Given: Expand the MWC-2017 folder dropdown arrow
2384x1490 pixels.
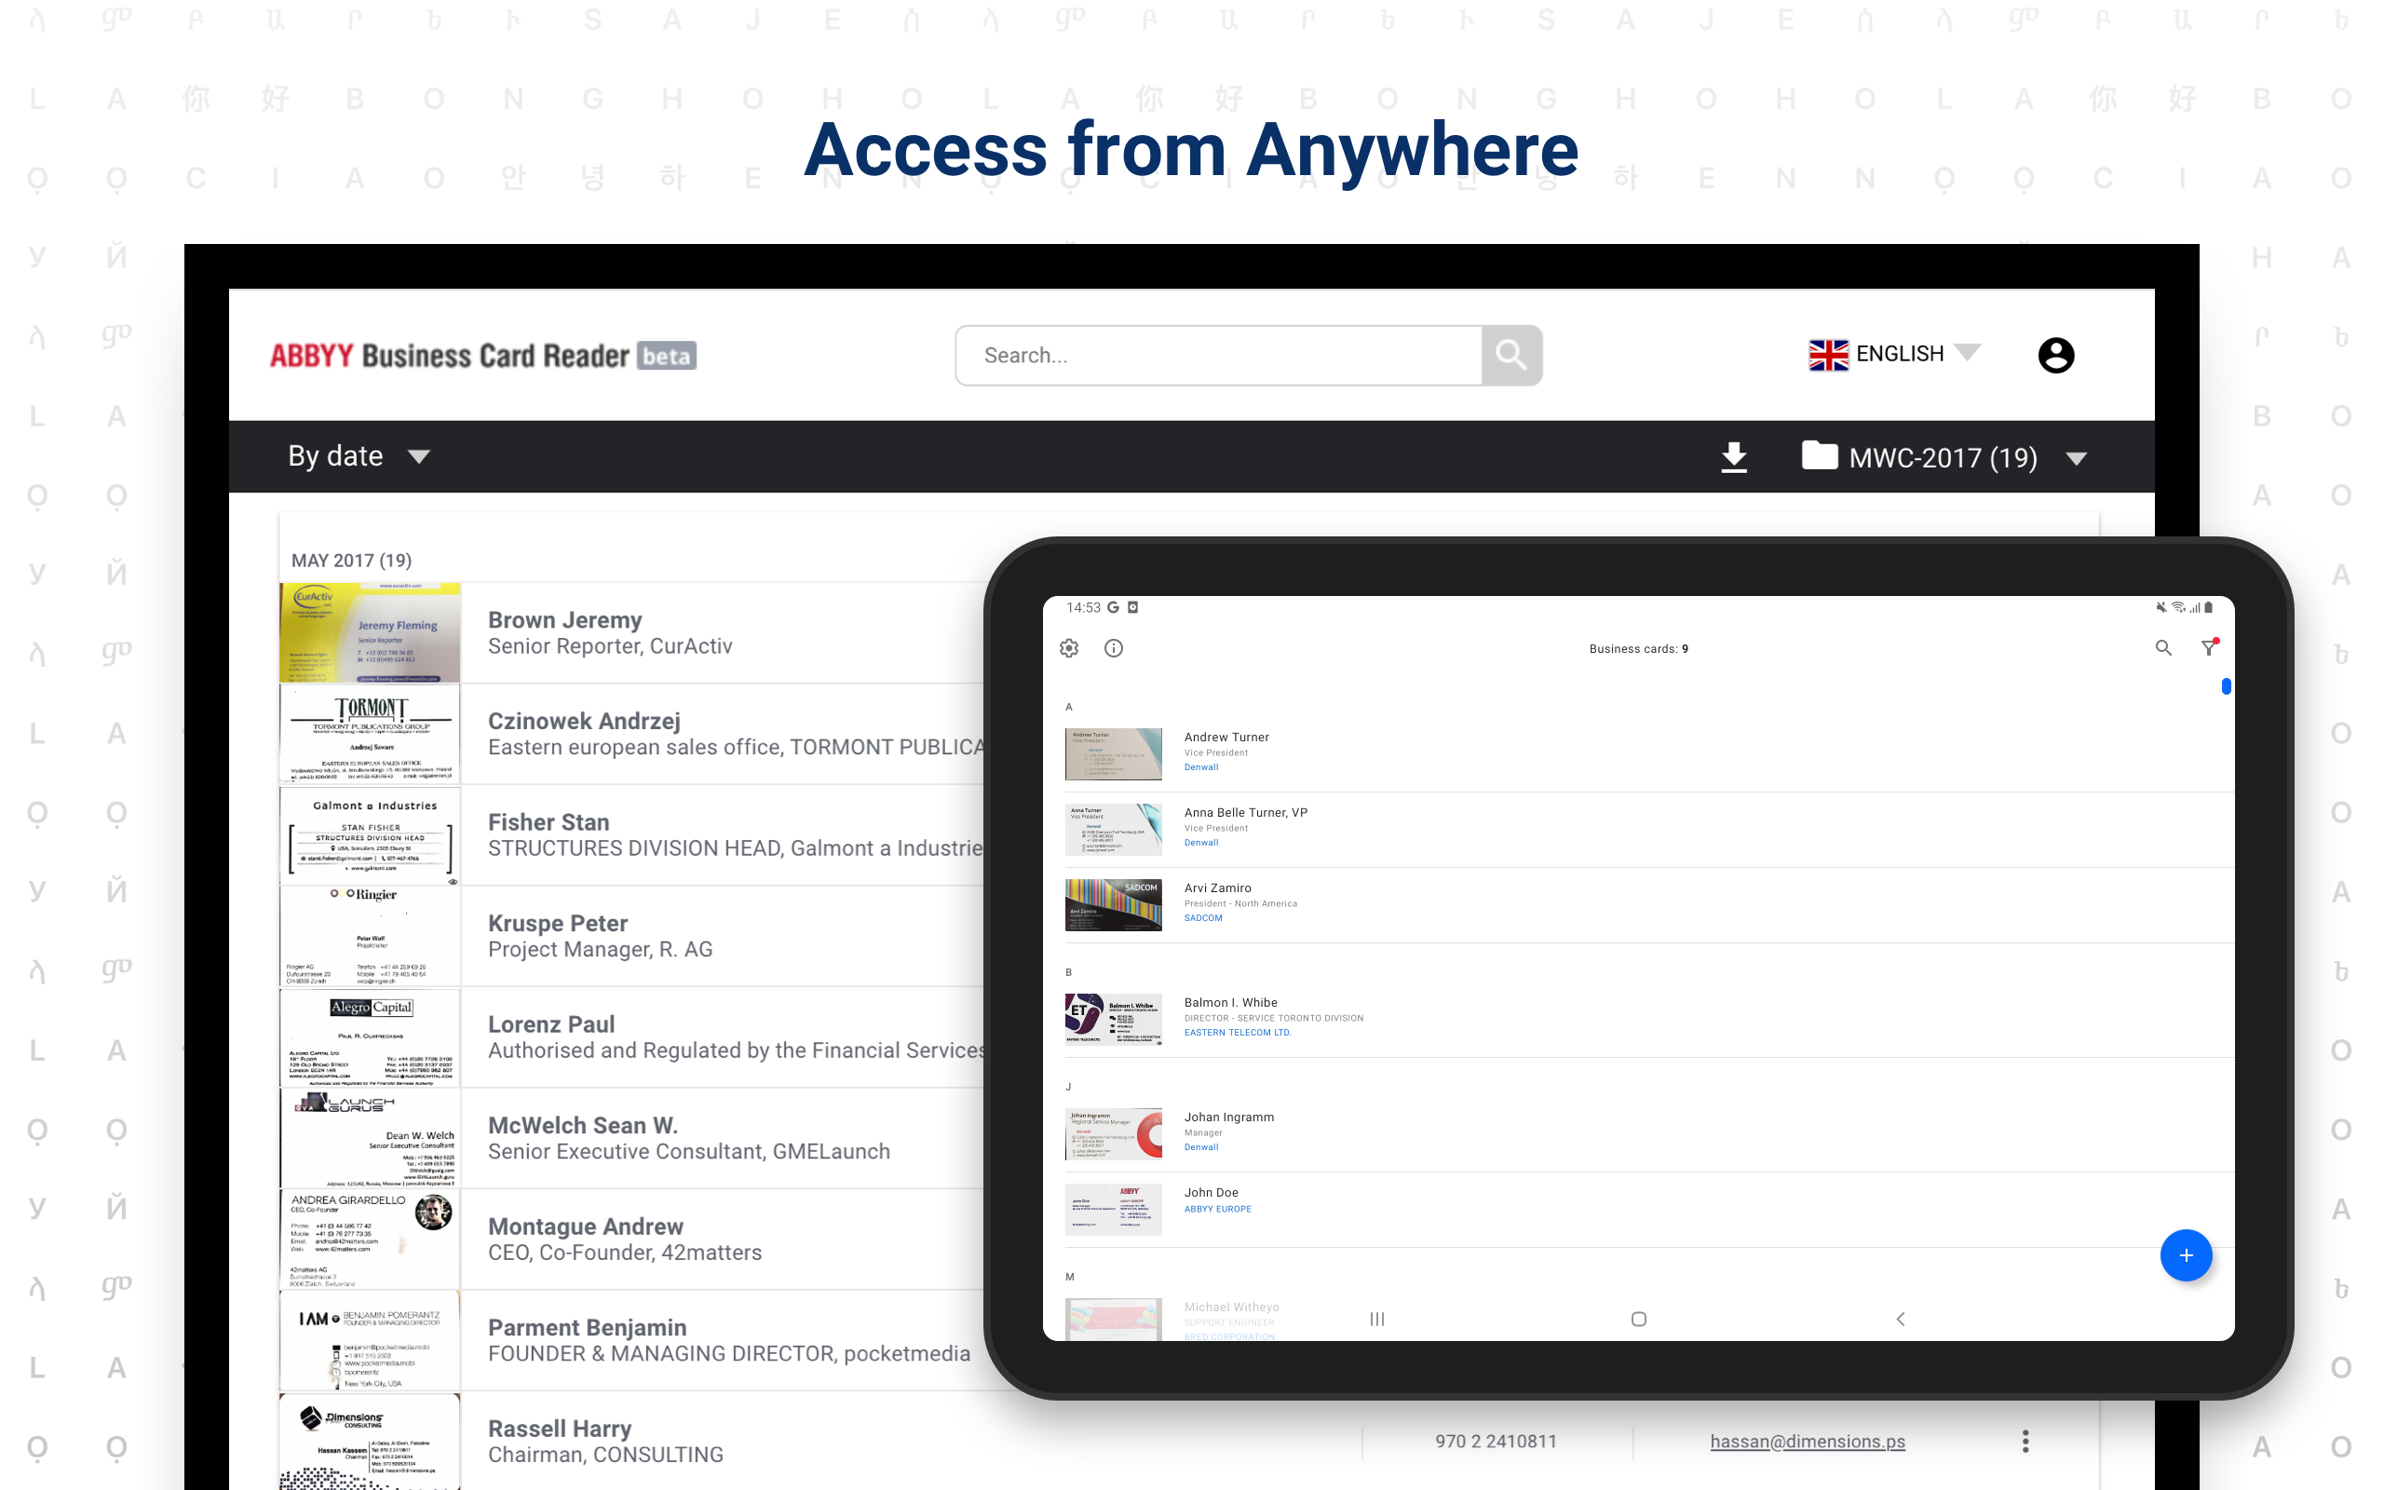Looking at the screenshot, I should pos(2077,459).
